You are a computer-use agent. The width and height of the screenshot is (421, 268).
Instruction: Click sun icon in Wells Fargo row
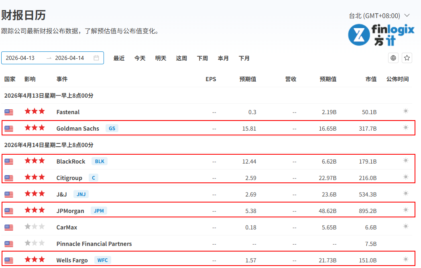tap(406, 260)
